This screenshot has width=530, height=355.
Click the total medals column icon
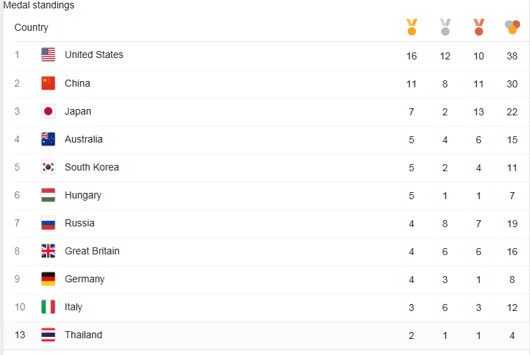512,27
